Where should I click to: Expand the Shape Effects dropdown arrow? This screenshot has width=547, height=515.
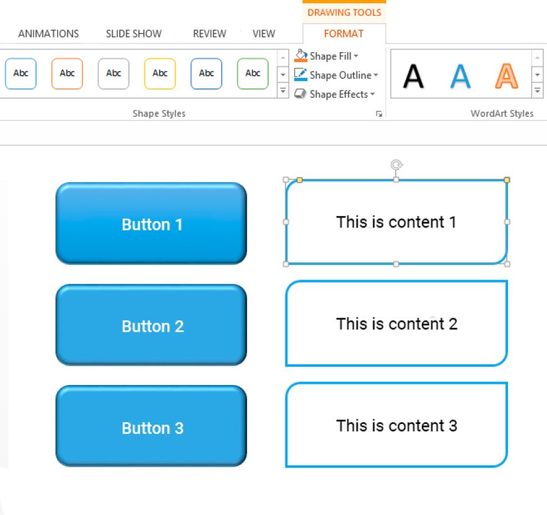[x=372, y=94]
